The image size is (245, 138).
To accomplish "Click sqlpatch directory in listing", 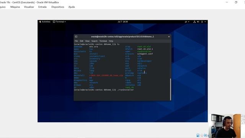I will (142, 66).
